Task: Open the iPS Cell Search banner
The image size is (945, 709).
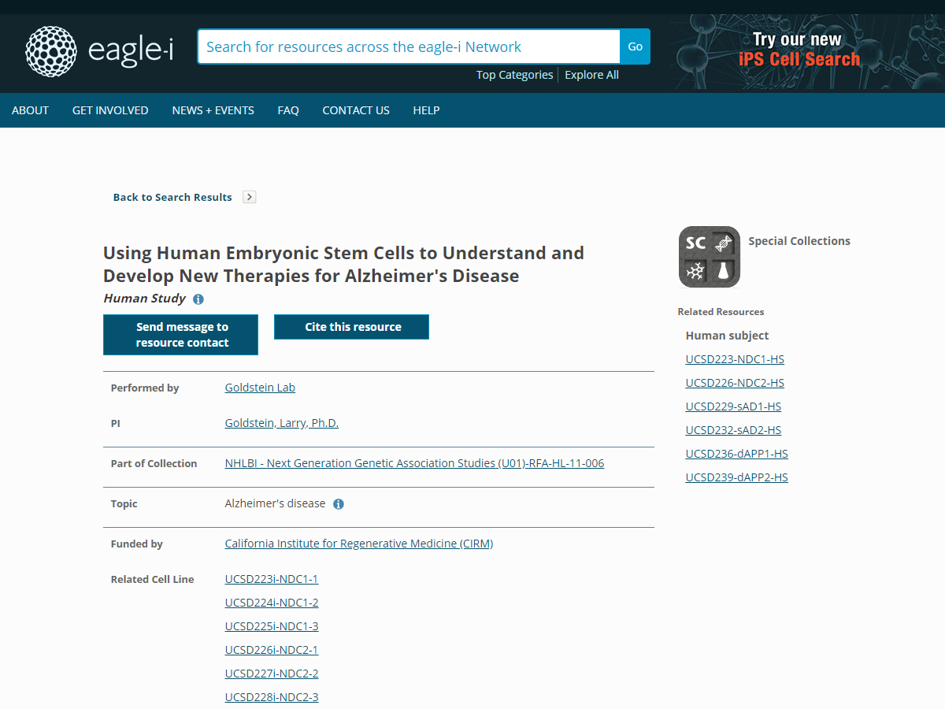Action: [799, 50]
